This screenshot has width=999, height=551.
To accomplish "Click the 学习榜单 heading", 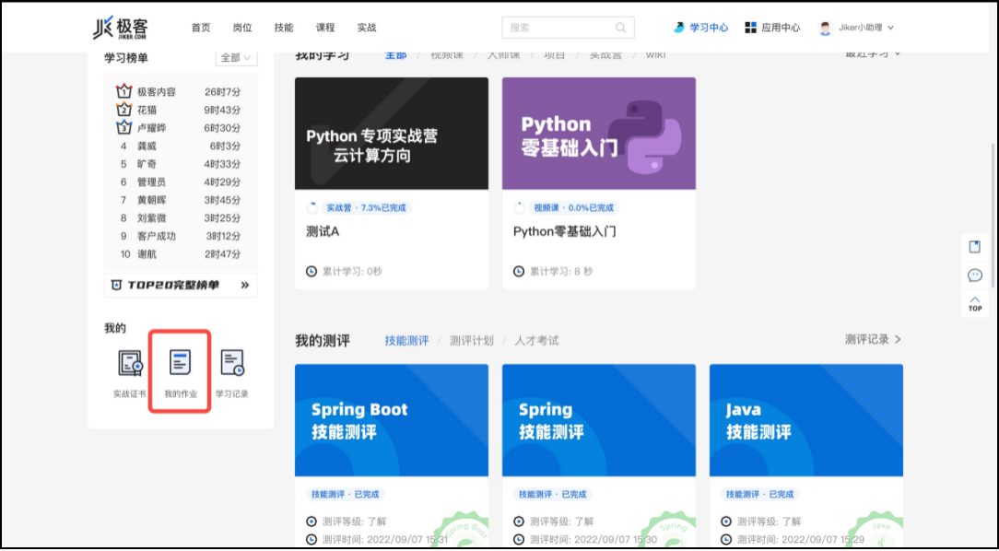I will pyautogui.click(x=126, y=58).
